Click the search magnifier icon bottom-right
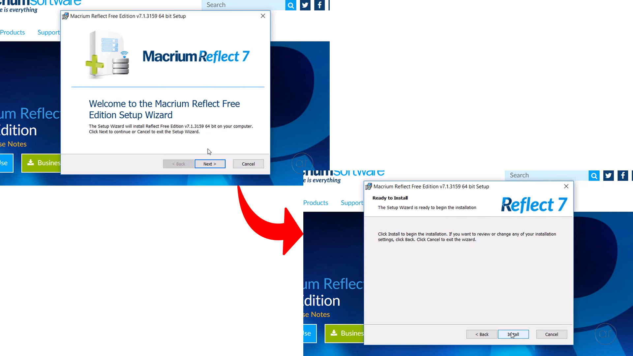Image resolution: width=633 pixels, height=356 pixels. [593, 175]
